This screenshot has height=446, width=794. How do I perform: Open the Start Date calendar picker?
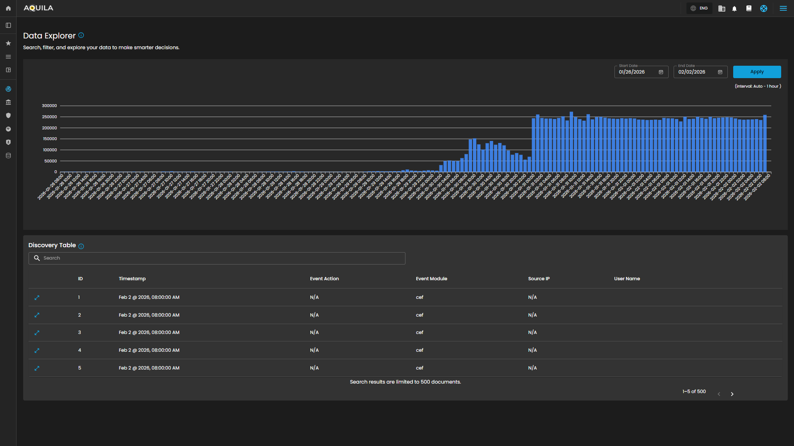[x=661, y=72]
